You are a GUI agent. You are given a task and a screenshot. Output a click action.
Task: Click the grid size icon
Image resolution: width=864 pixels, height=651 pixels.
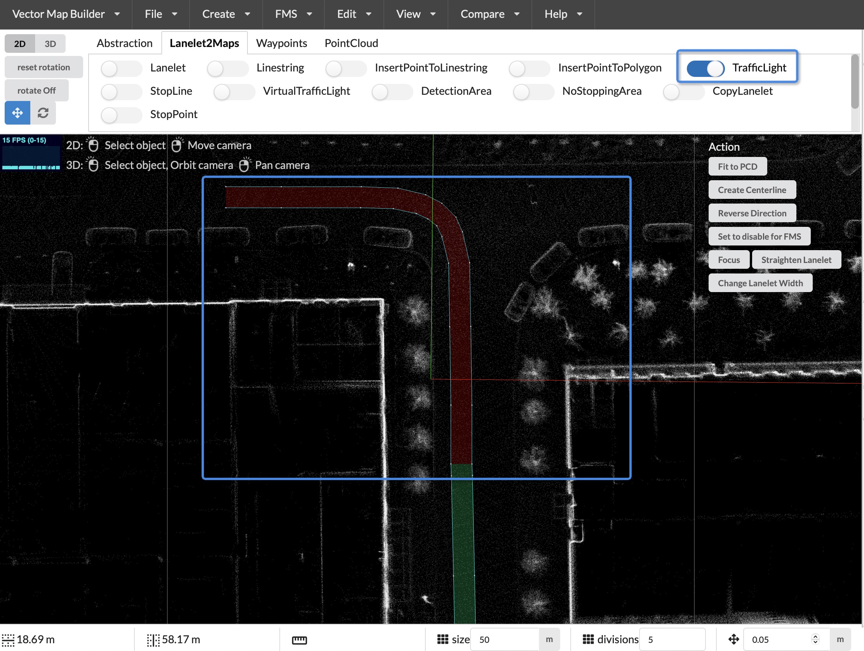click(442, 639)
